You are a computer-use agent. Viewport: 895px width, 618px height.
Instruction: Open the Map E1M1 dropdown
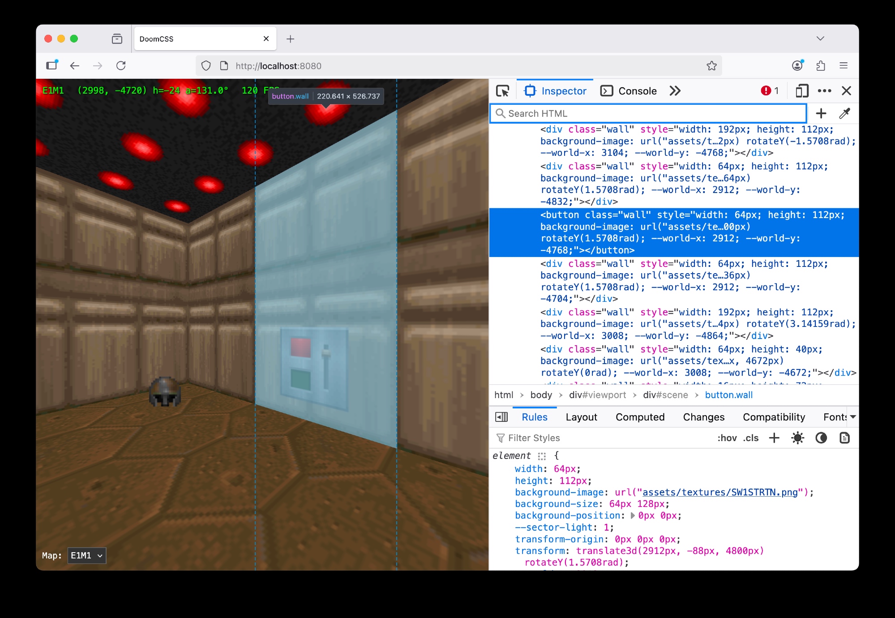click(x=87, y=555)
